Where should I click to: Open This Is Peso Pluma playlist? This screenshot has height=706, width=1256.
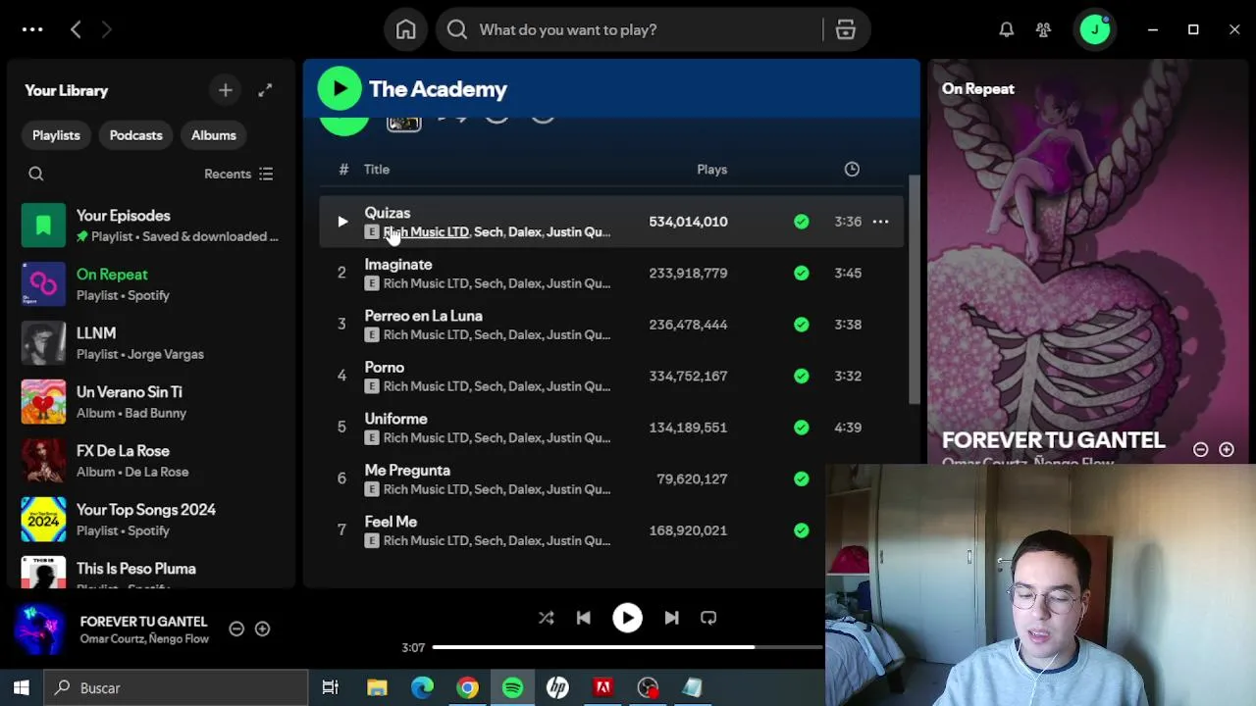coord(152,572)
